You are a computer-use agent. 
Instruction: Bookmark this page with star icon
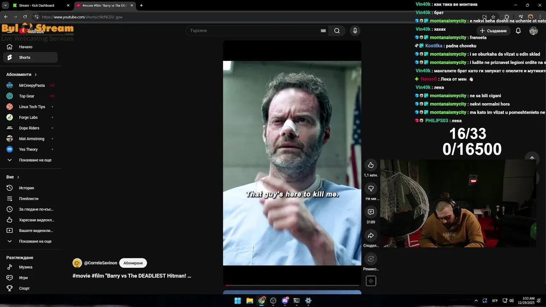coord(494,17)
